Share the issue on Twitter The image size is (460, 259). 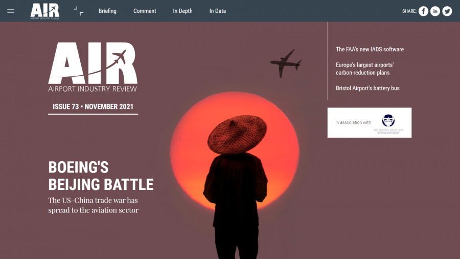point(447,11)
